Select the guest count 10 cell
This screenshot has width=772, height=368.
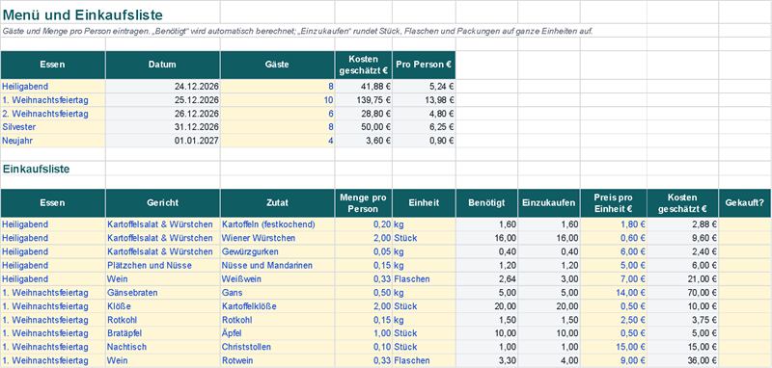278,100
